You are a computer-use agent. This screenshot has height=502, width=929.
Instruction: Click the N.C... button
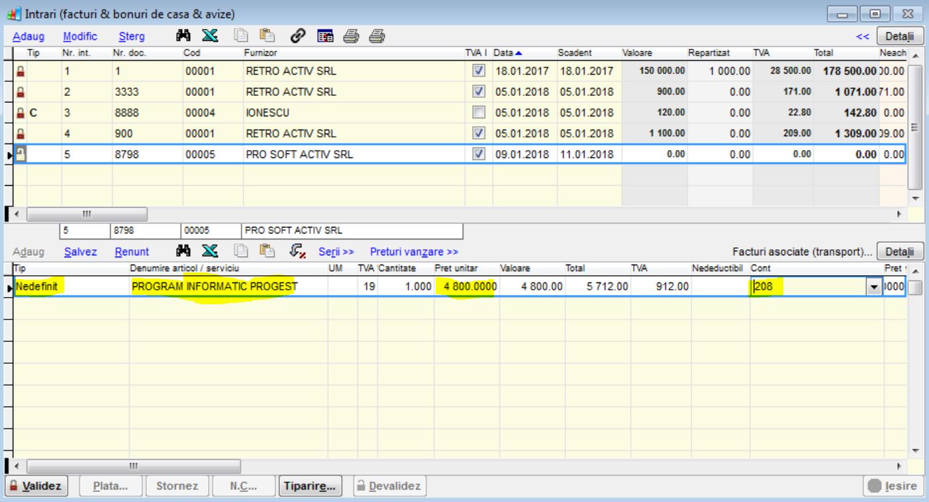243,485
